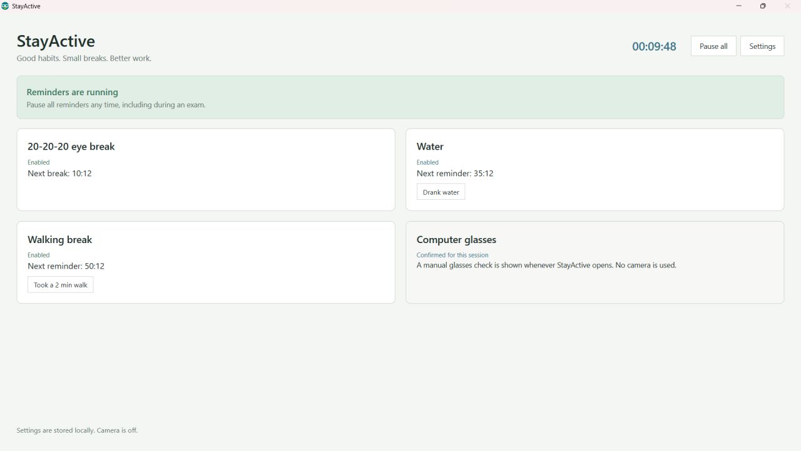Screen dimensions: 801x451
Task: Click the Computer glasses heading
Action: point(456,239)
